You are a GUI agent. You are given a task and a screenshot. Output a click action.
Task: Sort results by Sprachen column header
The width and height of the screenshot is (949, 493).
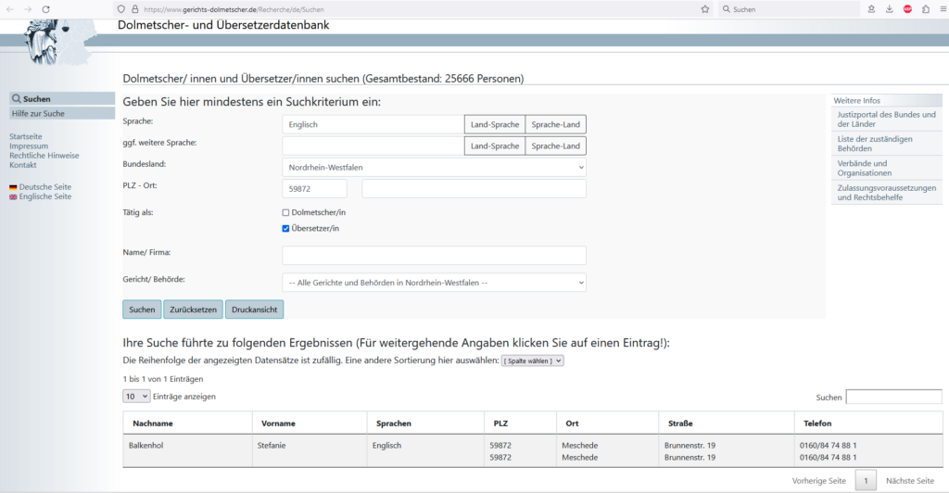point(426,423)
